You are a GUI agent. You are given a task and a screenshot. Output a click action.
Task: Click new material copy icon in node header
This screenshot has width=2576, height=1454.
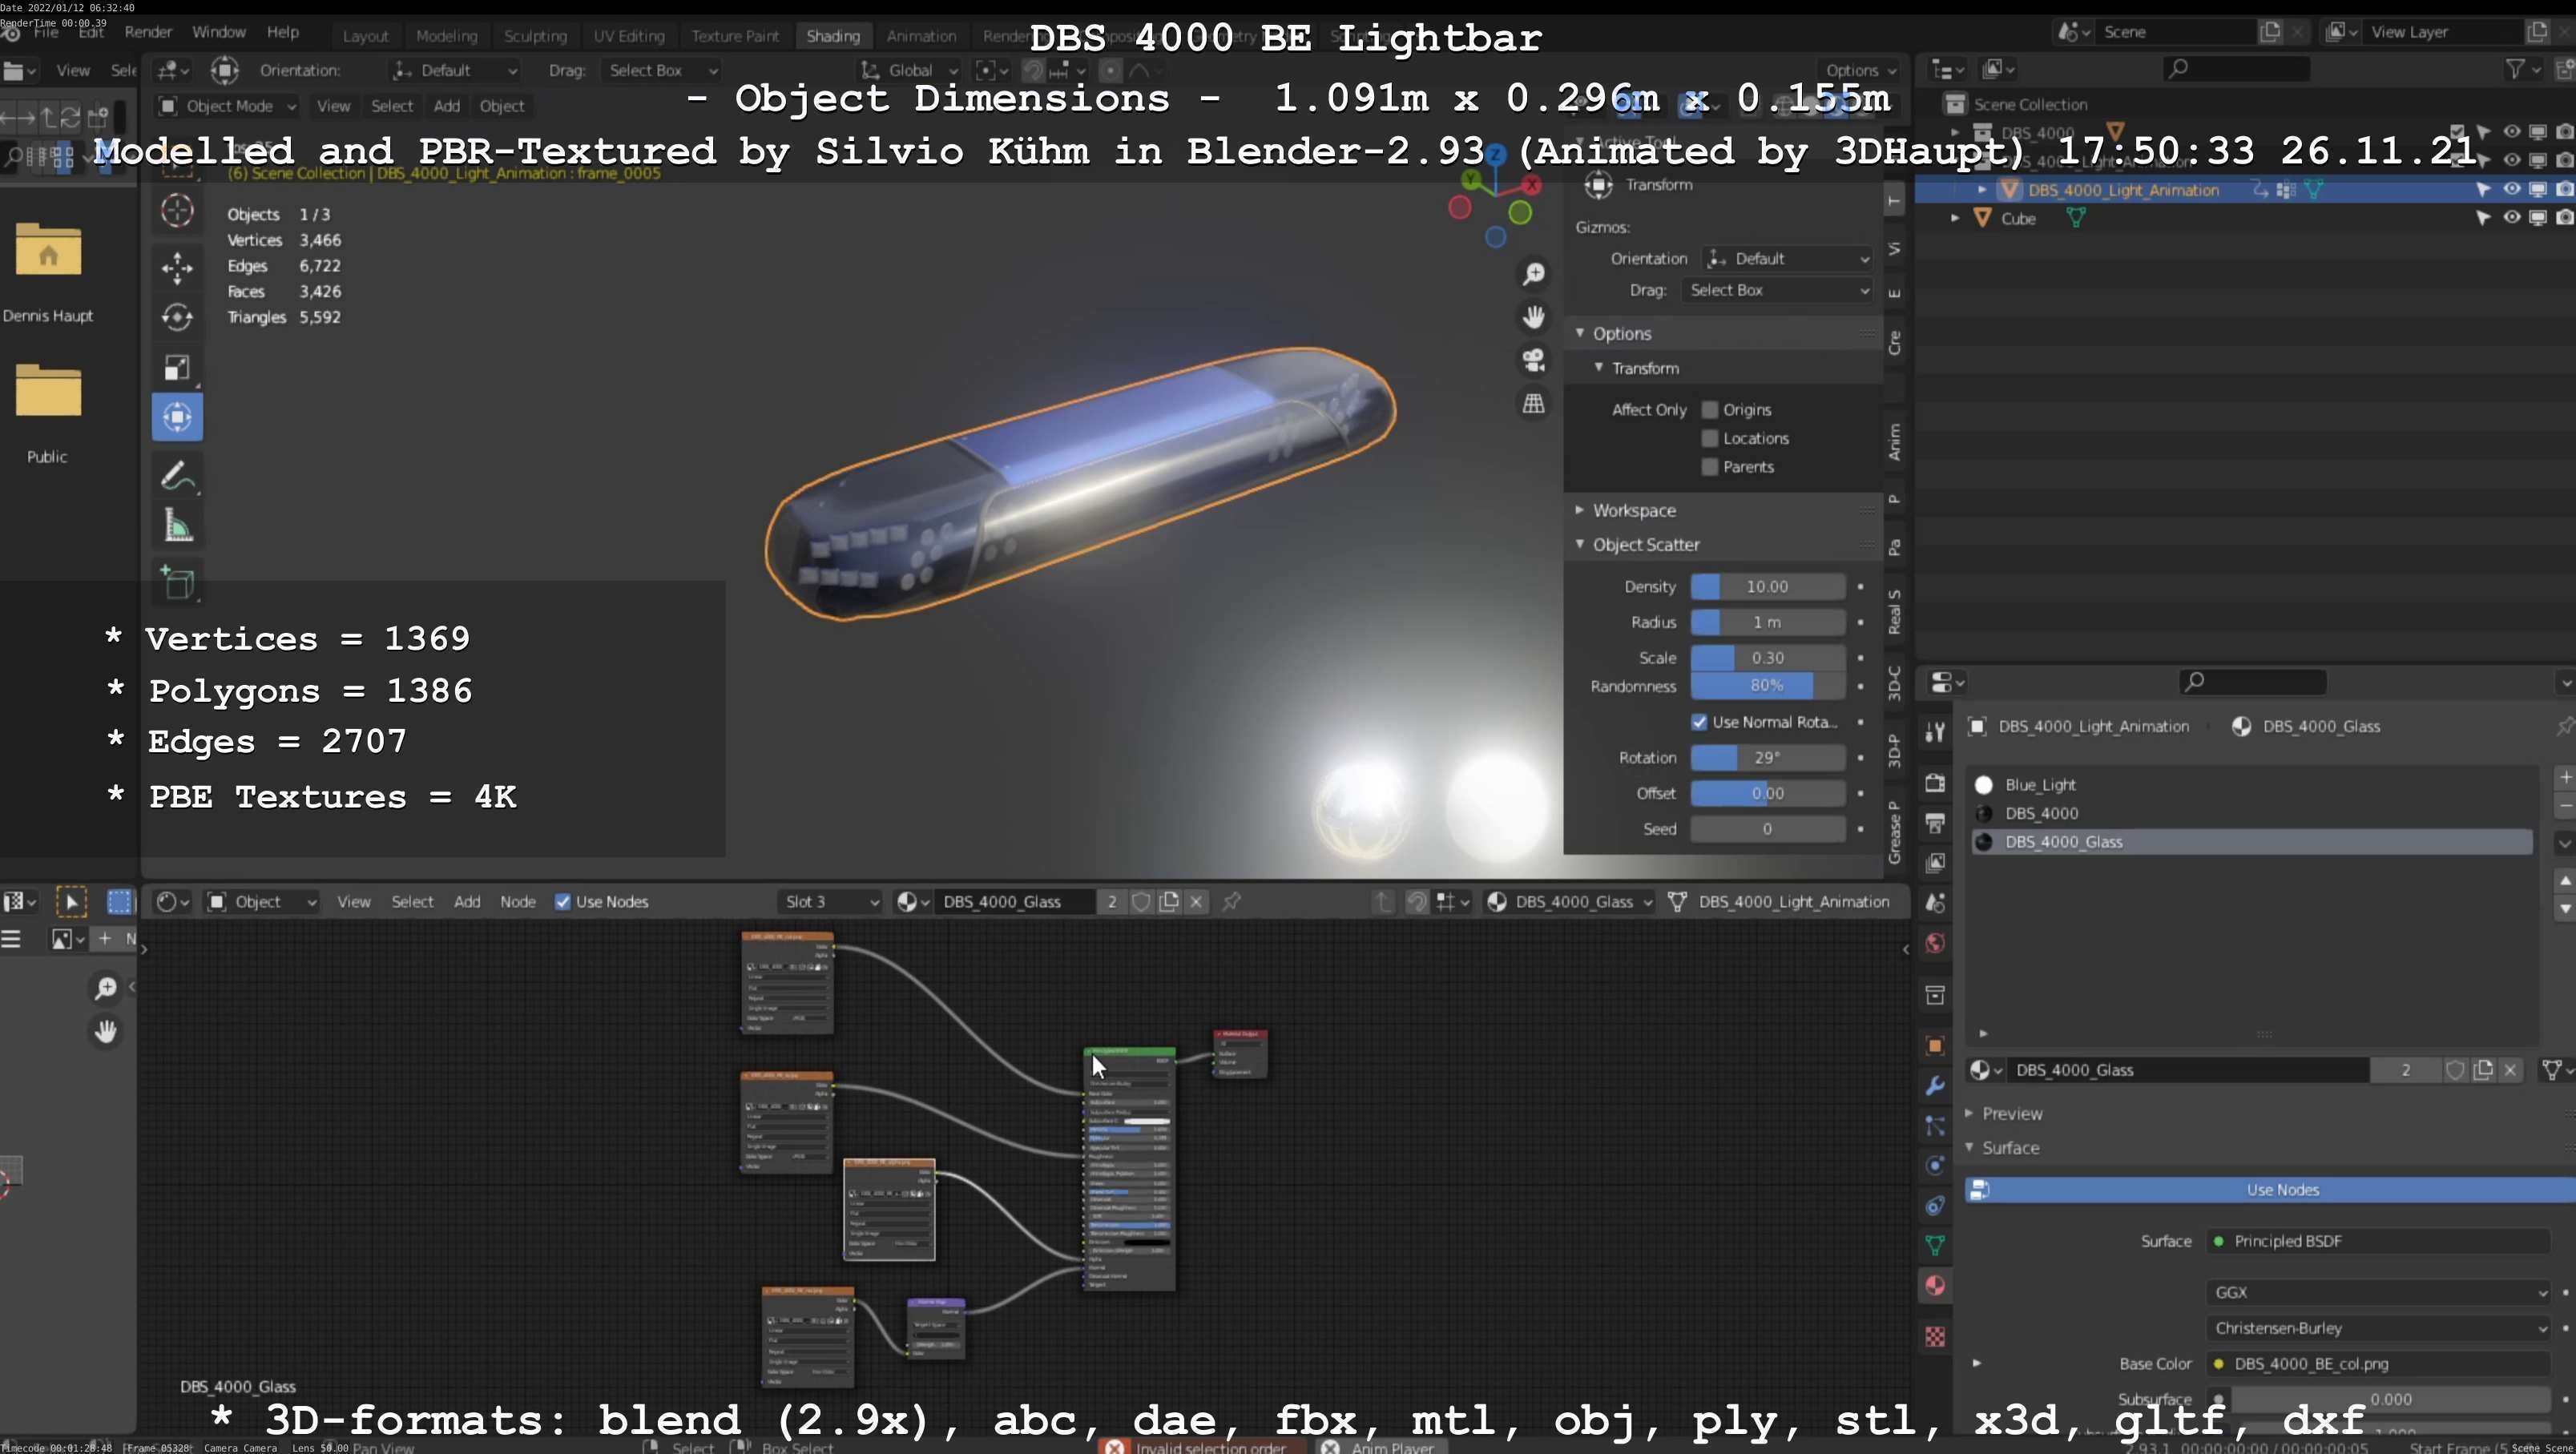(x=1168, y=902)
